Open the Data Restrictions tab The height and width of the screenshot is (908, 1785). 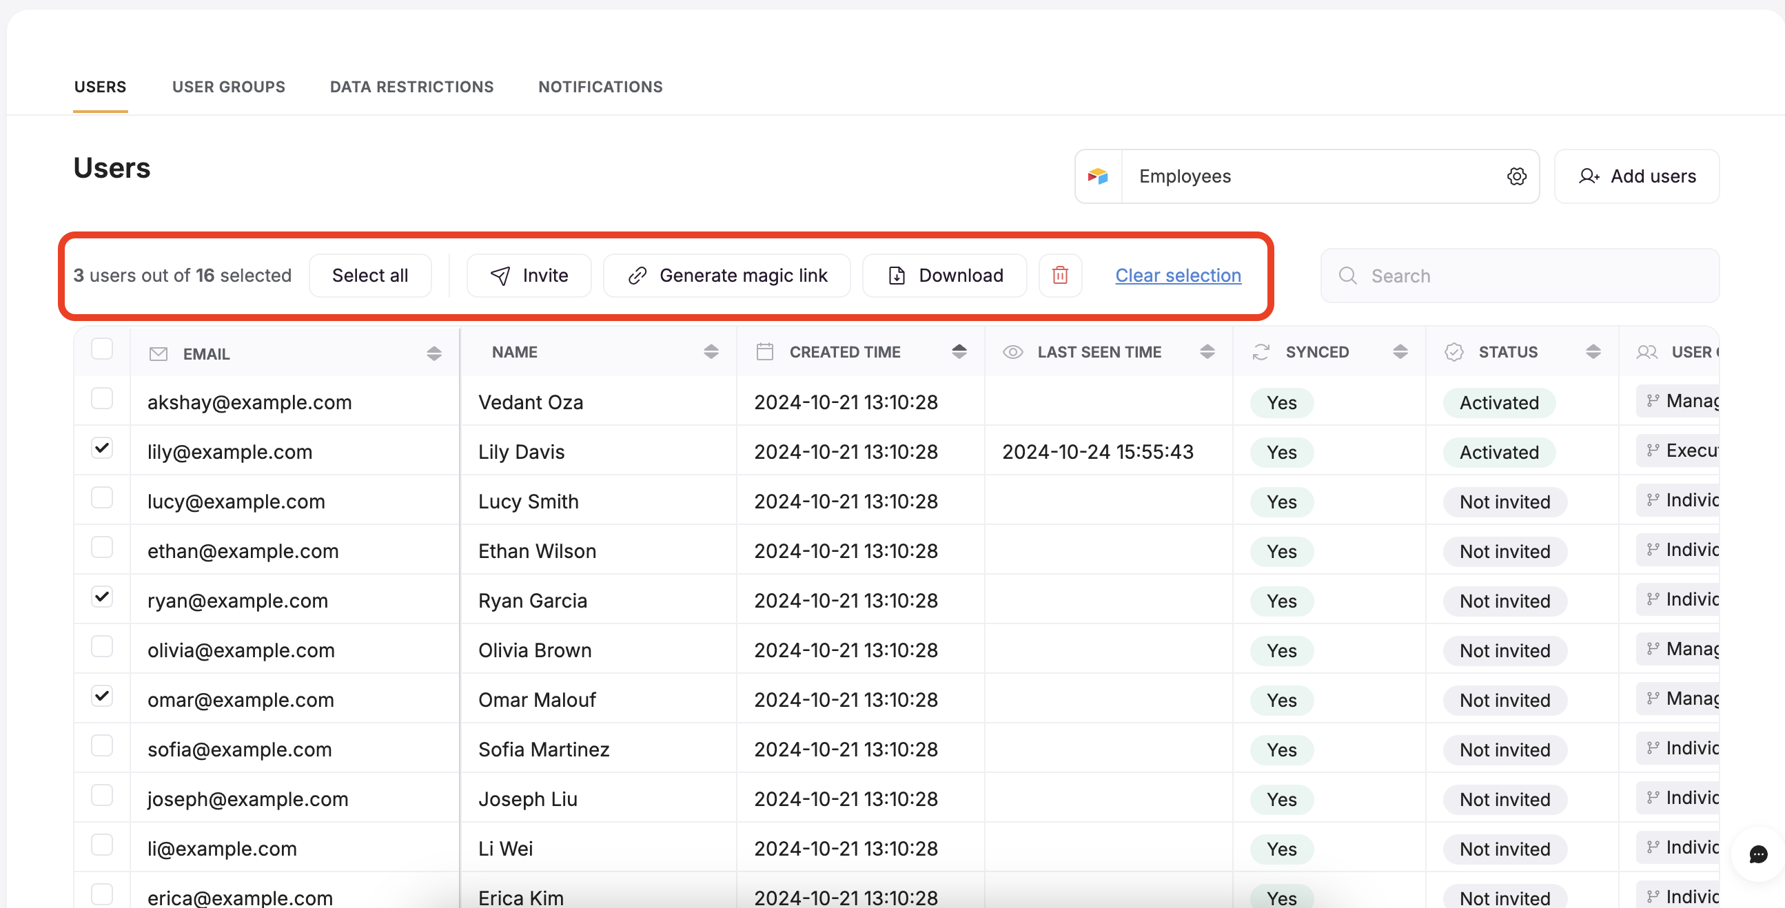(411, 87)
